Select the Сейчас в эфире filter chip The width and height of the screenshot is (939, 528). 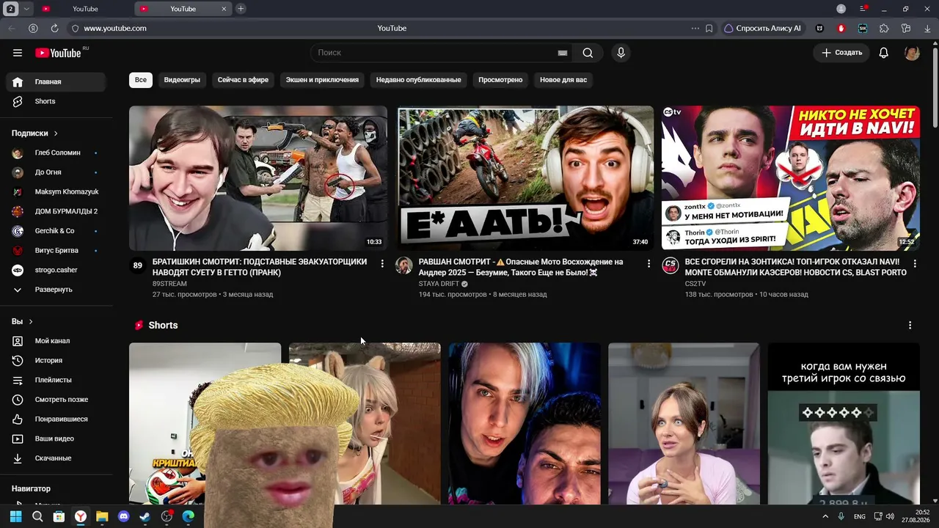point(243,80)
